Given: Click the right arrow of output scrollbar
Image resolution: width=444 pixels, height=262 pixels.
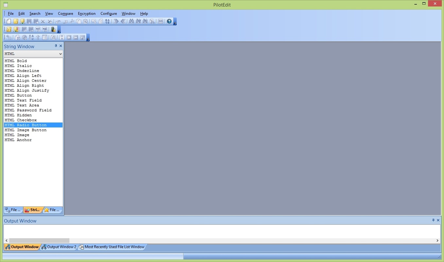Looking at the screenshot, I should (x=437, y=241).
